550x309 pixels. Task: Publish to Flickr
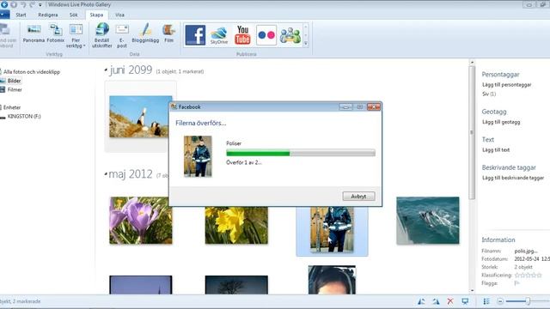266,35
